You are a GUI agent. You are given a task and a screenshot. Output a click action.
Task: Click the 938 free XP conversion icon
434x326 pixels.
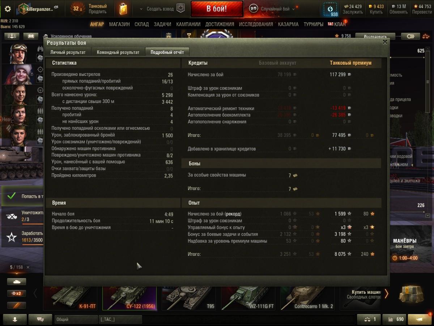point(330,9)
